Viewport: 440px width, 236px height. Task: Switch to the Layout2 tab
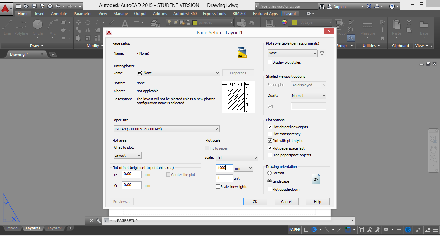pos(55,228)
